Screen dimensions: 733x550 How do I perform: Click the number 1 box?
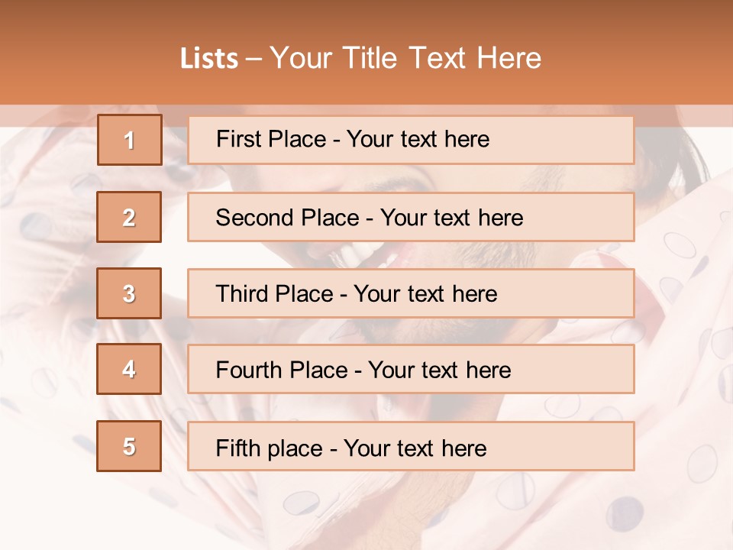coord(129,140)
